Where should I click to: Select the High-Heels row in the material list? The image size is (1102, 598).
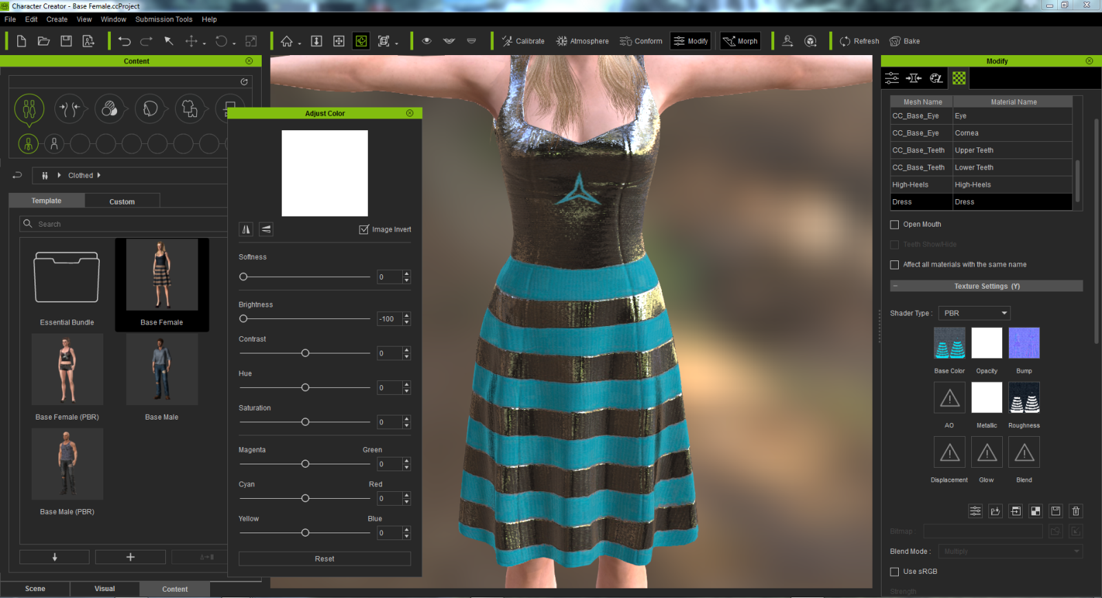point(981,185)
